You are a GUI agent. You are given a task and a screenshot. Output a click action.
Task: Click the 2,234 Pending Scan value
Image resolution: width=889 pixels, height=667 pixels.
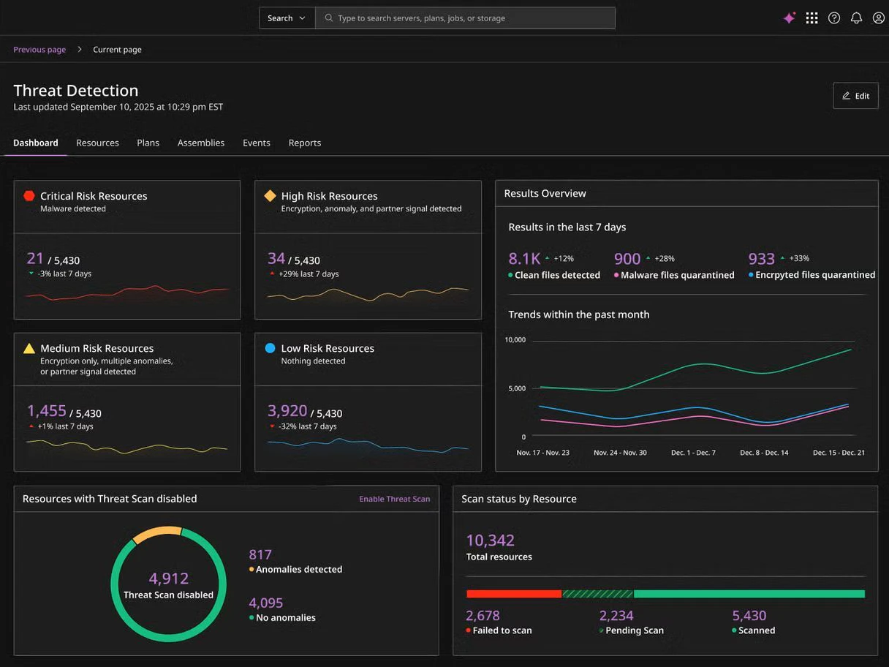click(616, 616)
